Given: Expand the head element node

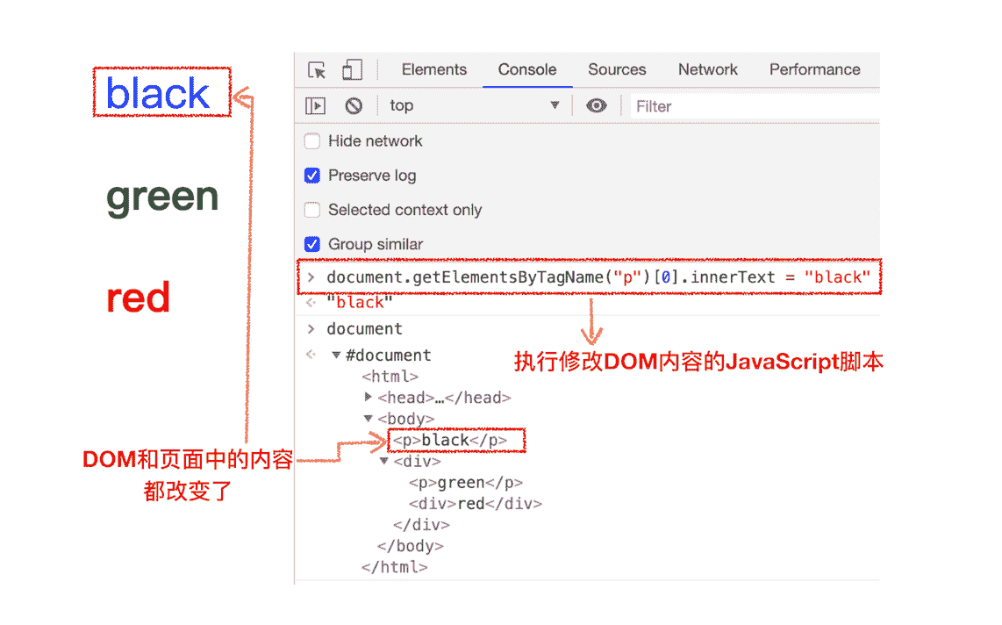Looking at the screenshot, I should click(369, 397).
